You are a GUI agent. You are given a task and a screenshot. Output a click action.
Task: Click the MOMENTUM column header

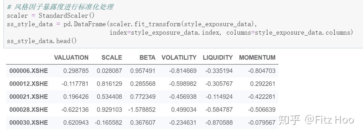pos(257,58)
